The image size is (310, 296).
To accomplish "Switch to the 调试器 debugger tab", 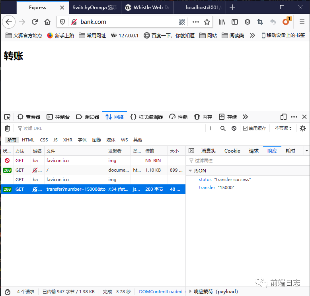I will tap(88, 117).
